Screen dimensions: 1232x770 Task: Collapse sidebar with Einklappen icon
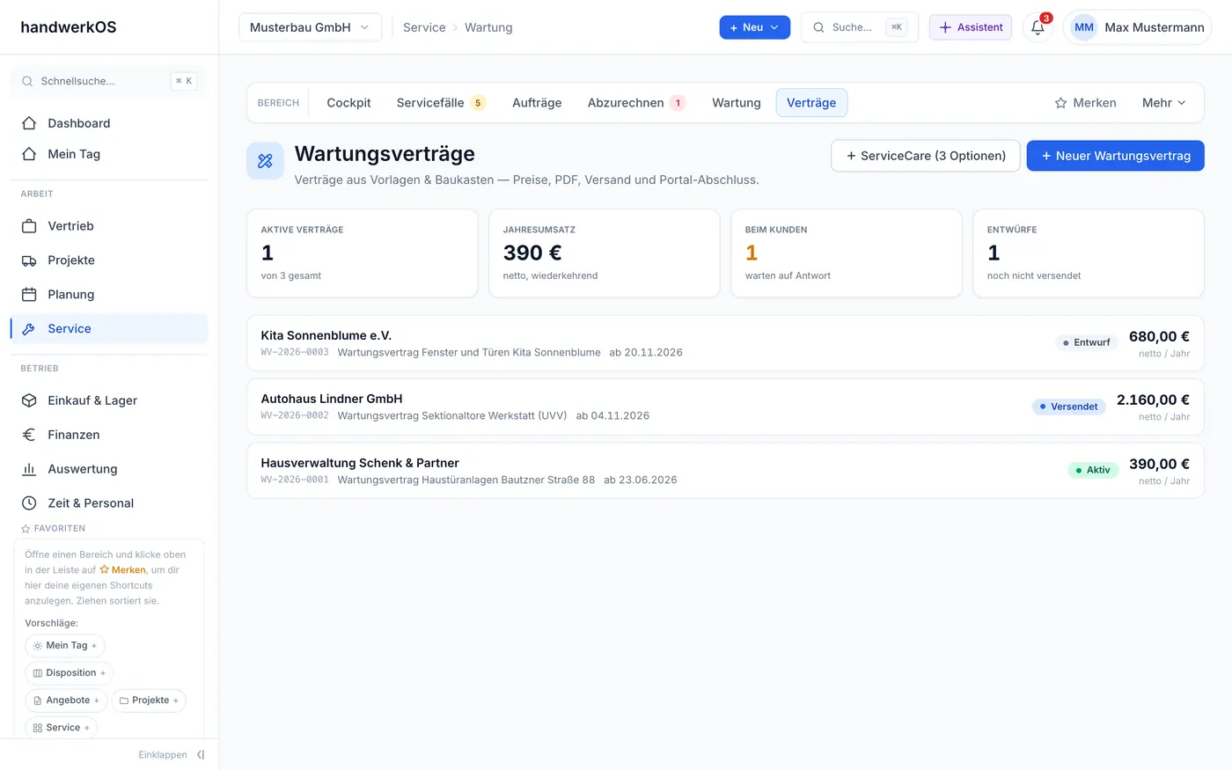click(201, 755)
